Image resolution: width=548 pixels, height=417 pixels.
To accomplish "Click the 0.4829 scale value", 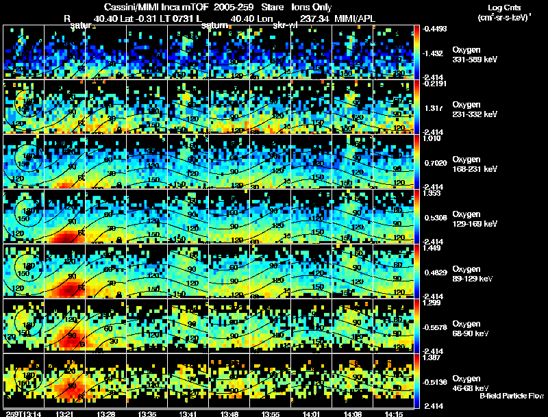I will pyautogui.click(x=436, y=273).
